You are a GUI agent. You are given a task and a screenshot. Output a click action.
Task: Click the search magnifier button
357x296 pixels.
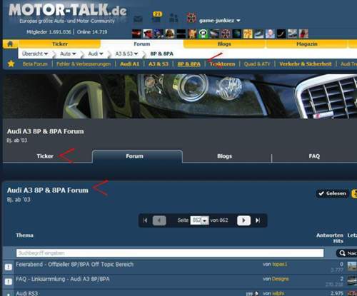(347, 253)
